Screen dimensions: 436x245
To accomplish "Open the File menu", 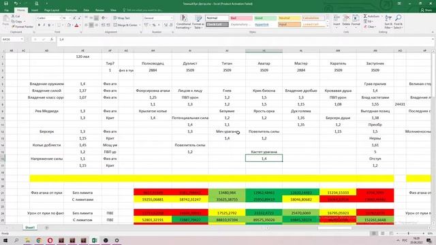I will (6, 10).
